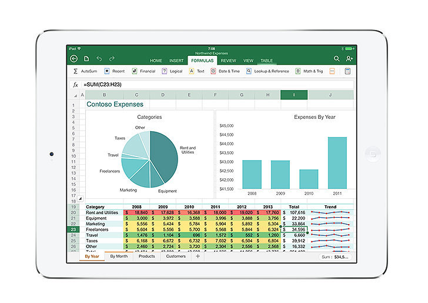The height and width of the screenshot is (303, 428).
Task: Select the Rent and Utilities total 107,616
Action: [x=294, y=212]
